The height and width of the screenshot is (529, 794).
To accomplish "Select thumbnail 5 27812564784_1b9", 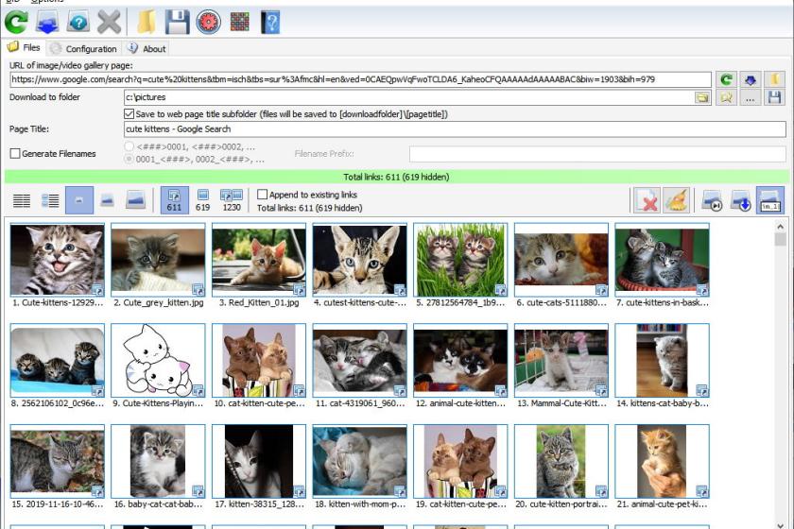I will click(460, 260).
